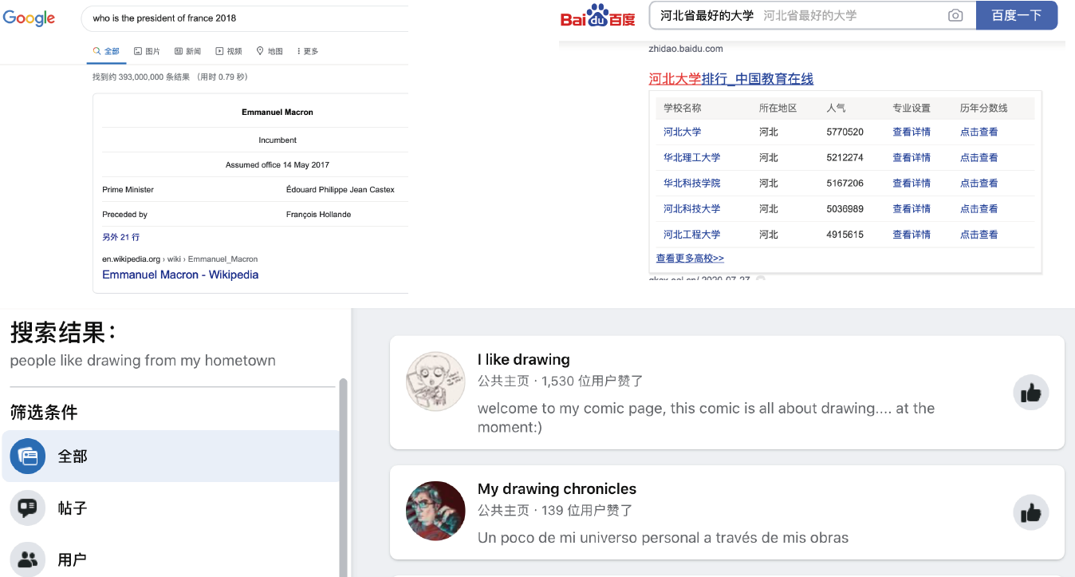Open "I like drawing" profile picture
Screen dimensions: 1075x577
coord(435,381)
